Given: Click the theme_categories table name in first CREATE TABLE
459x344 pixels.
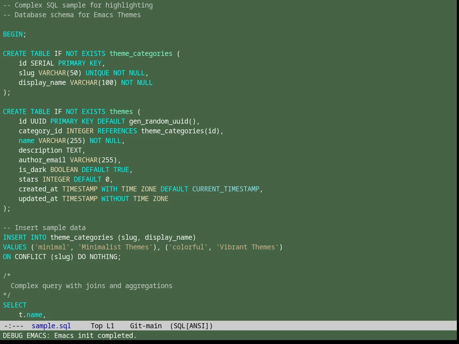Looking at the screenshot, I should click(x=141, y=53).
